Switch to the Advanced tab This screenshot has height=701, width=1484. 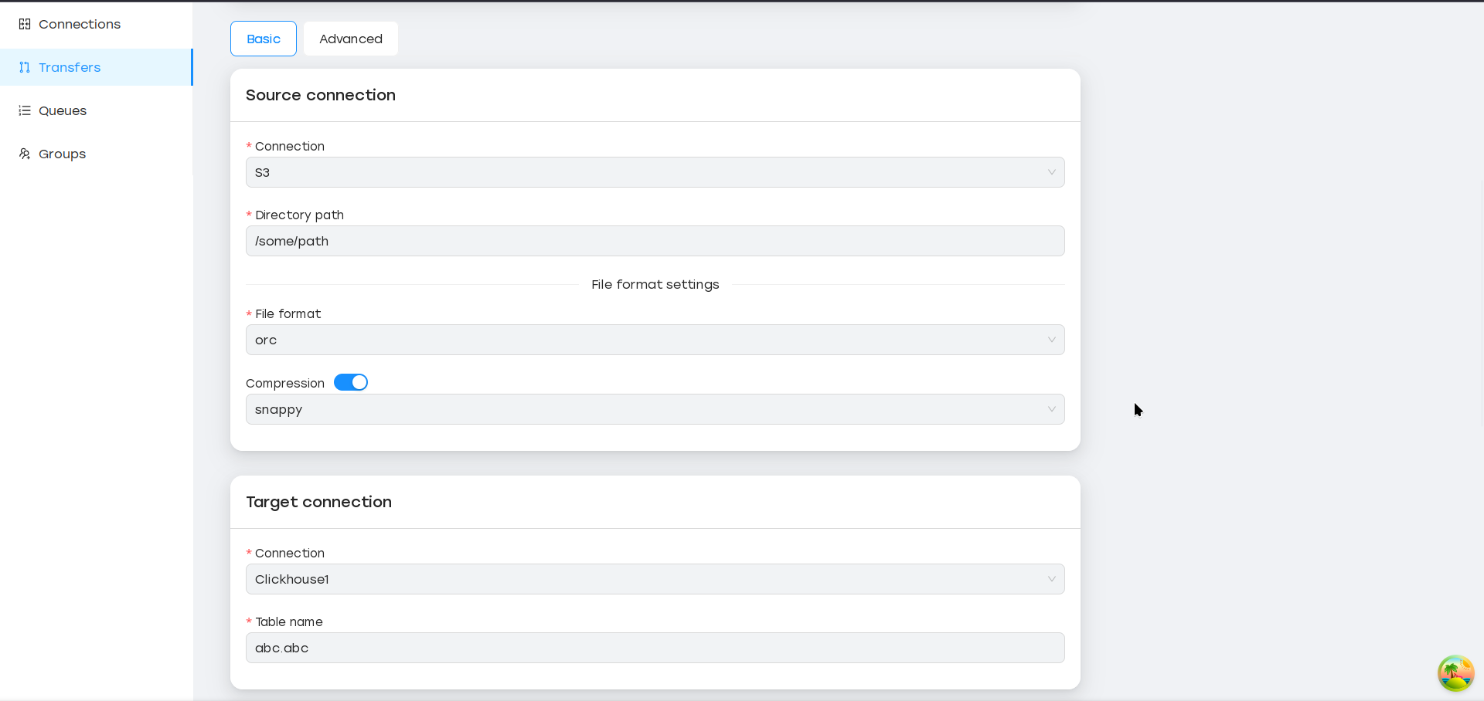[x=351, y=39]
